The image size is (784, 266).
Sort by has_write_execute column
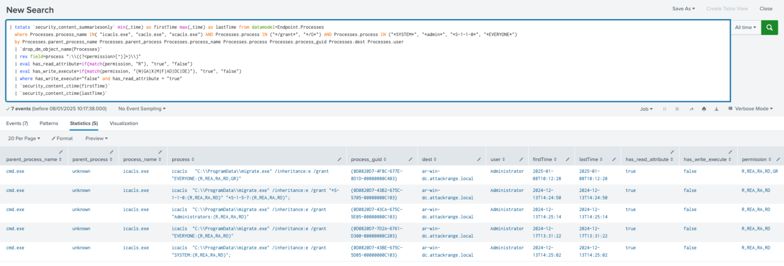point(708,159)
